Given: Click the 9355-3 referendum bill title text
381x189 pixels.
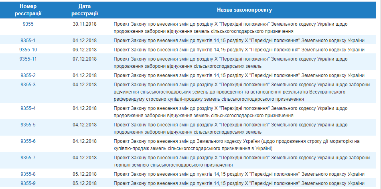Looking at the screenshot, I should tap(241, 92).
